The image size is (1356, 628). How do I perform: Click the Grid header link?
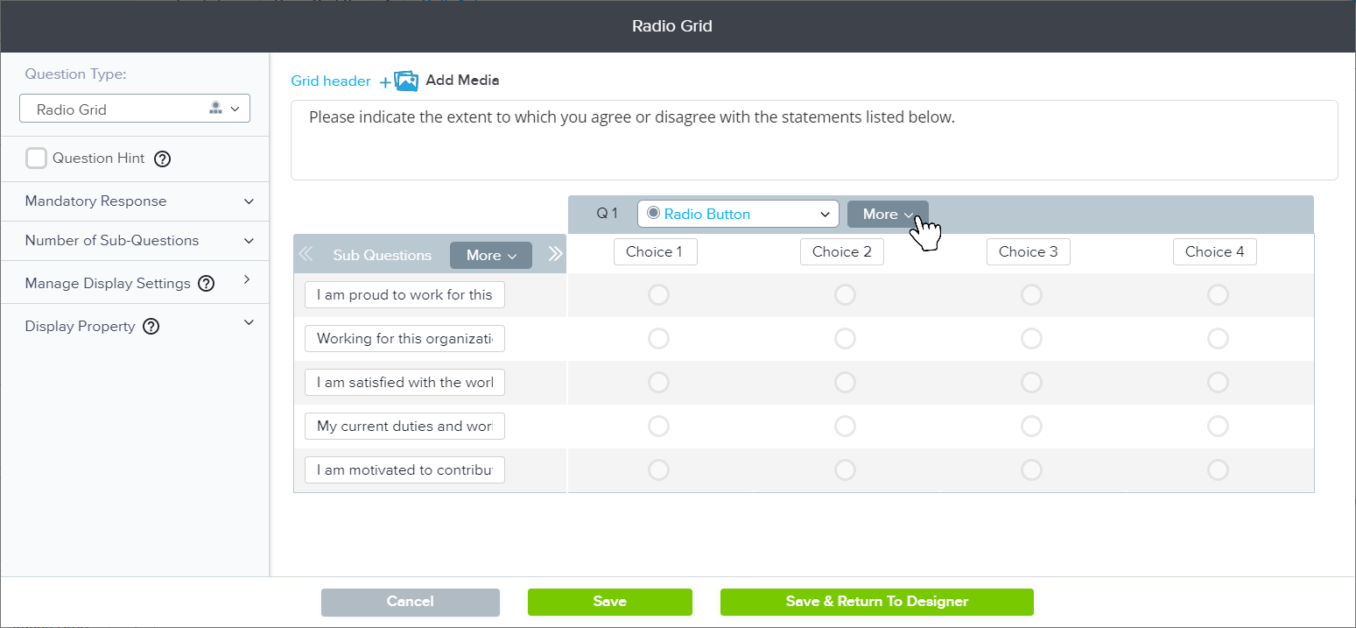331,81
